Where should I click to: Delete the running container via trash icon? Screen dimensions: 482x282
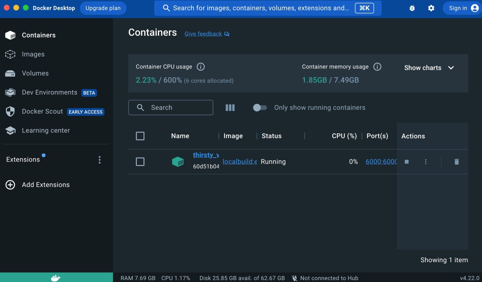tap(457, 162)
